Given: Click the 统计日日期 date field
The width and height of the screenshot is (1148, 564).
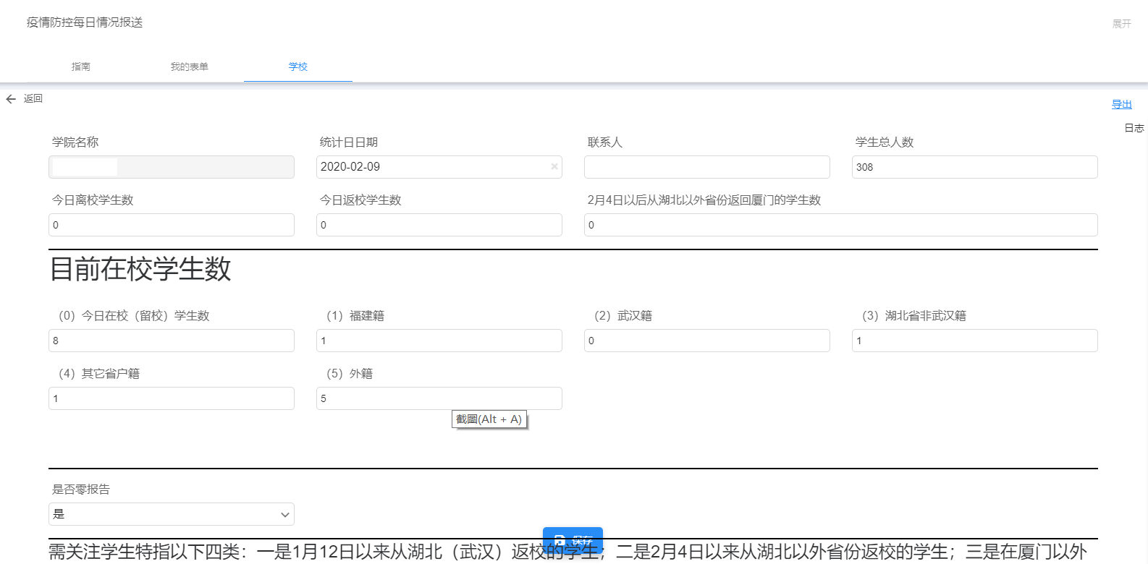Looking at the screenshot, I should pyautogui.click(x=431, y=167).
